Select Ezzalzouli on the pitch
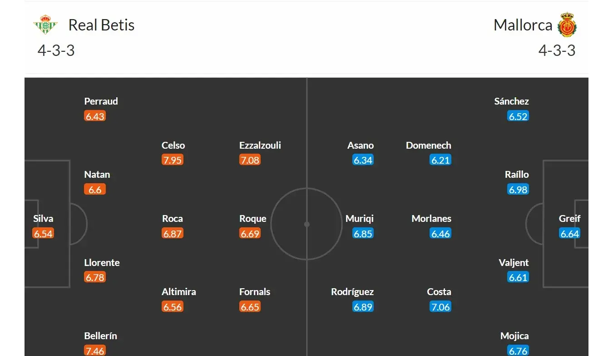Viewport: 613px width, 356px height. [x=260, y=145]
